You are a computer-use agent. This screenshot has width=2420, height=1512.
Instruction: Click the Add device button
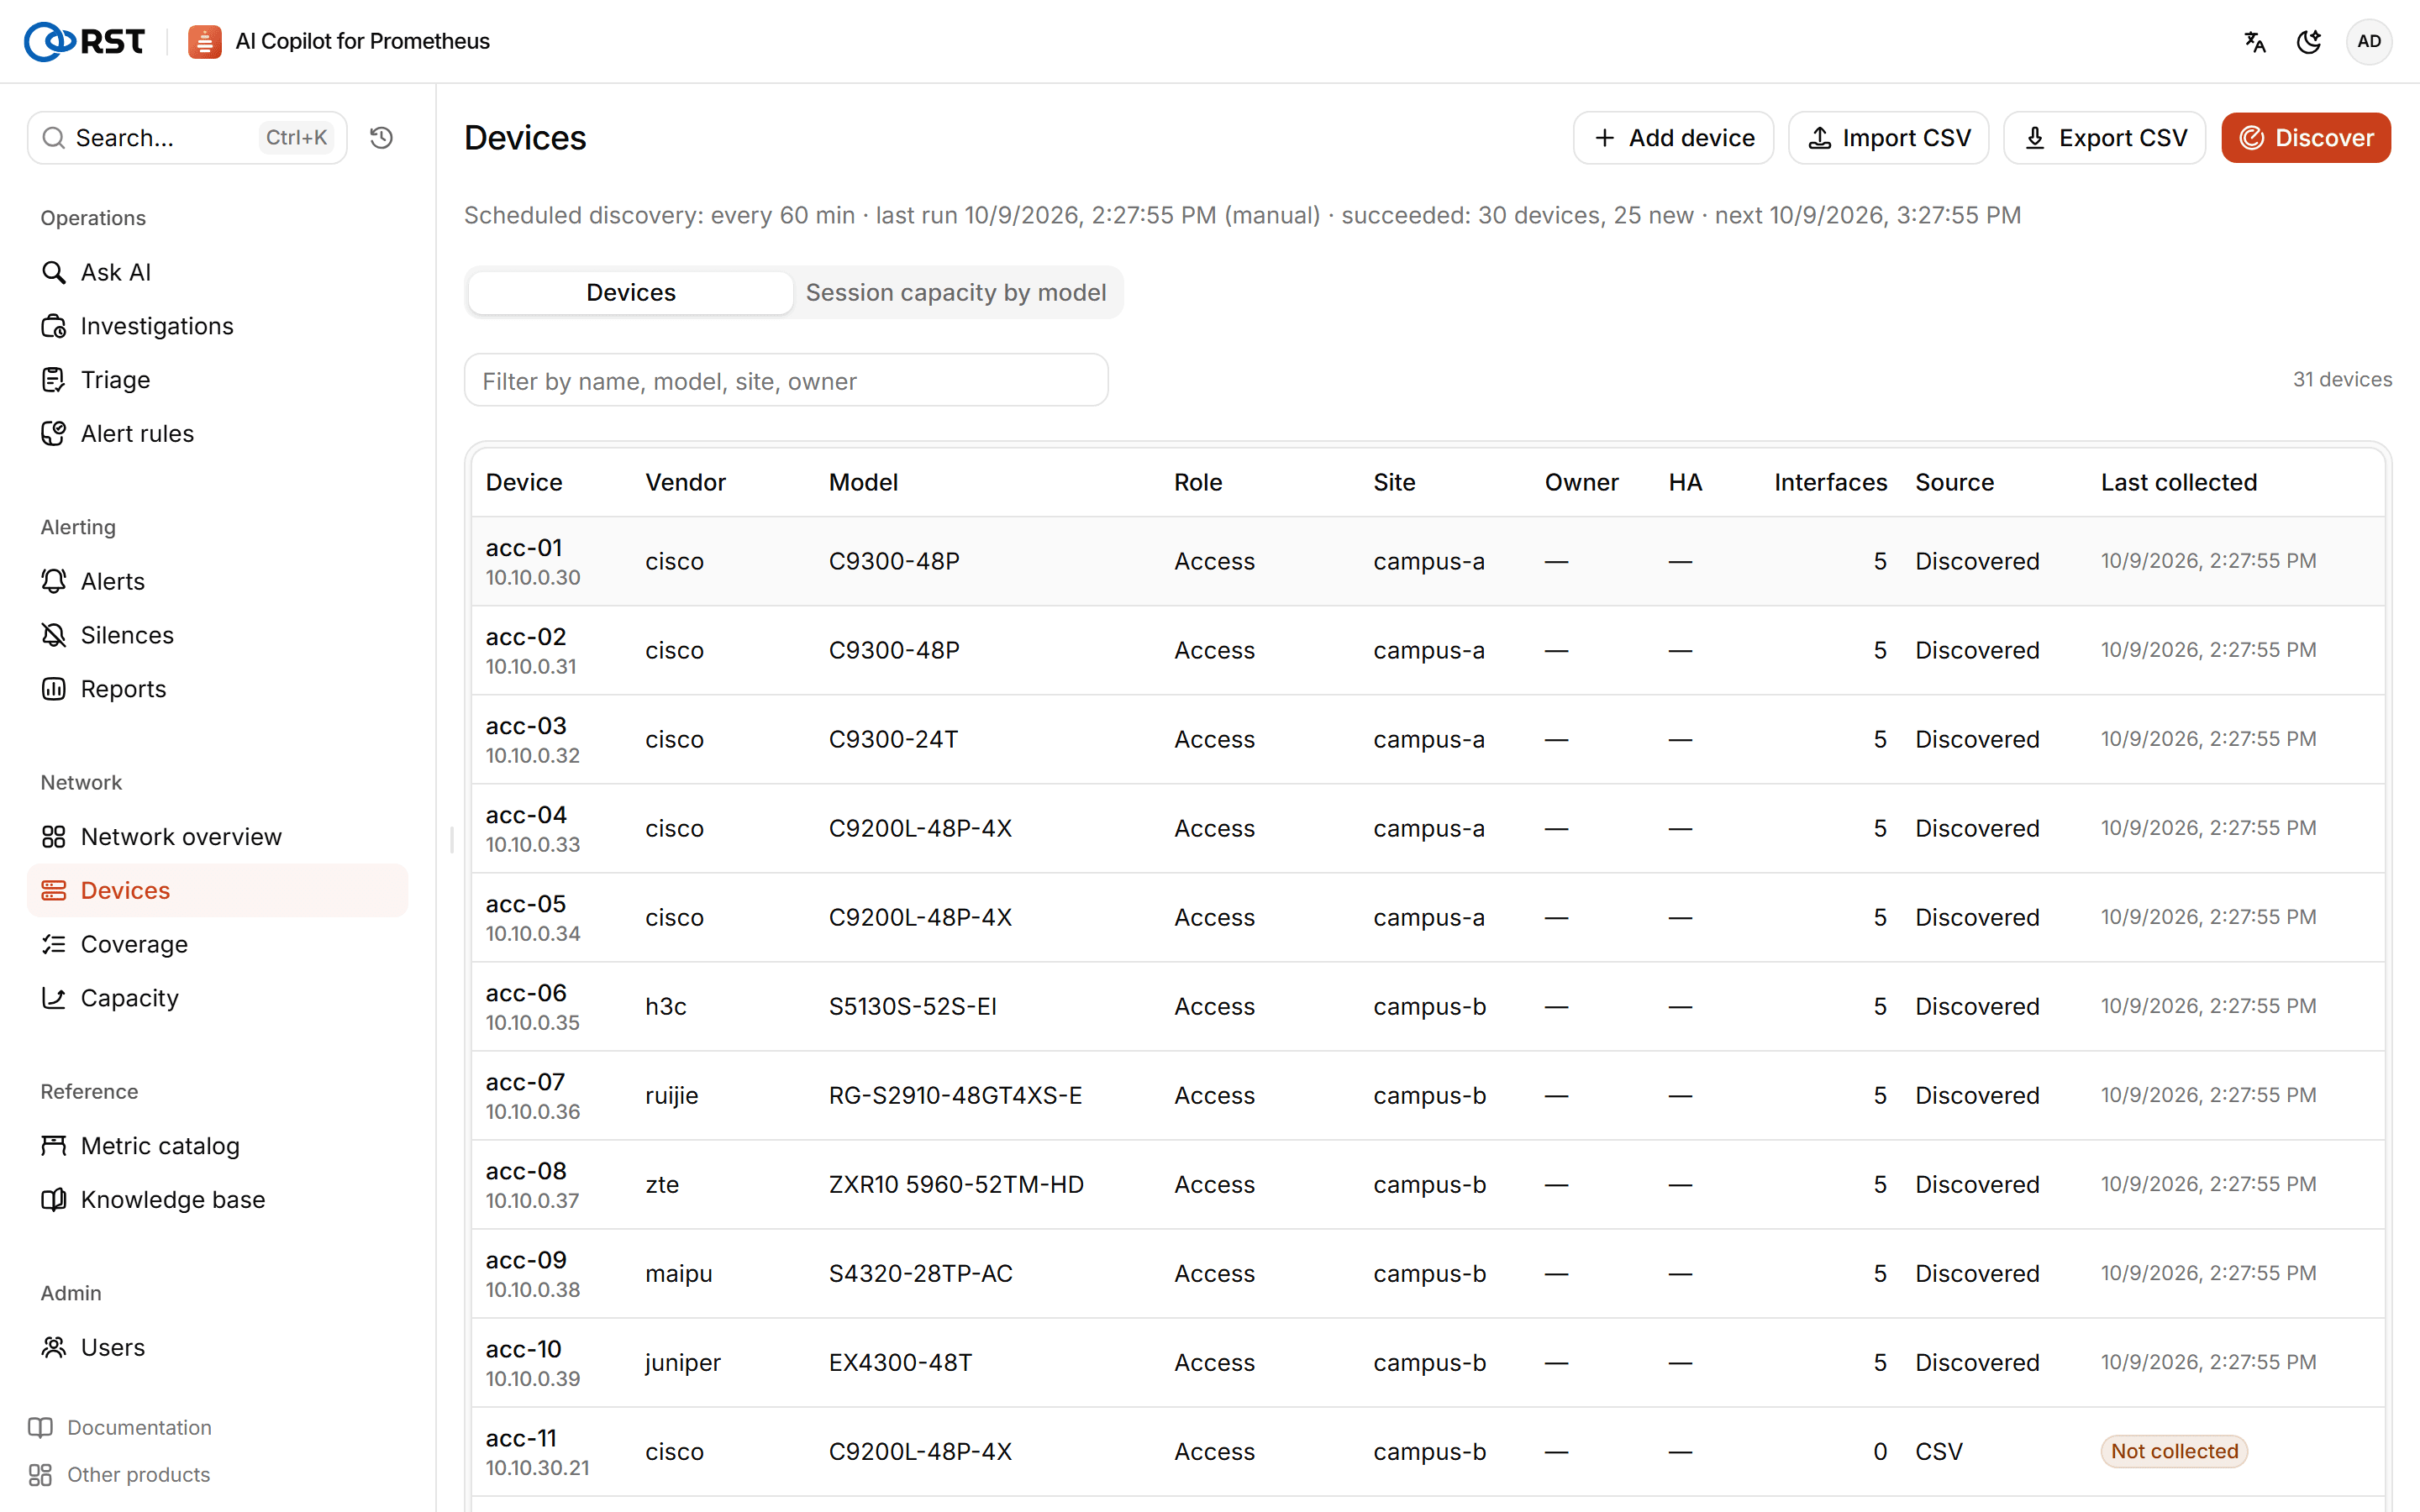click(x=1673, y=138)
